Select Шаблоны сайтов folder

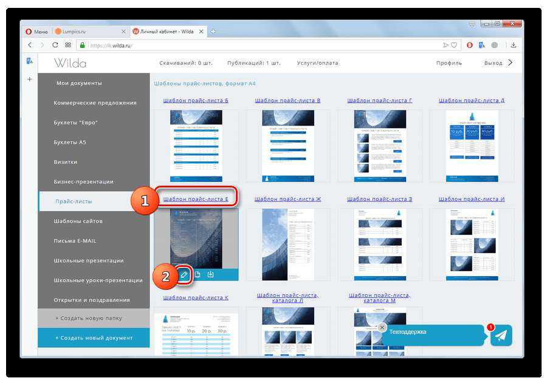pos(94,221)
